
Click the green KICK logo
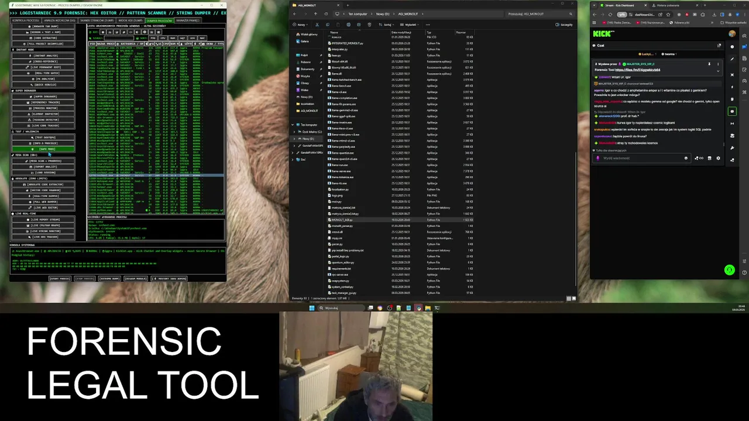pyautogui.click(x=603, y=34)
